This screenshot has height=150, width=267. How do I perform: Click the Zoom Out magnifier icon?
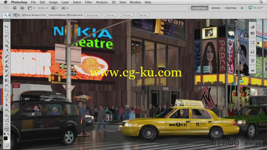pos(19,15)
